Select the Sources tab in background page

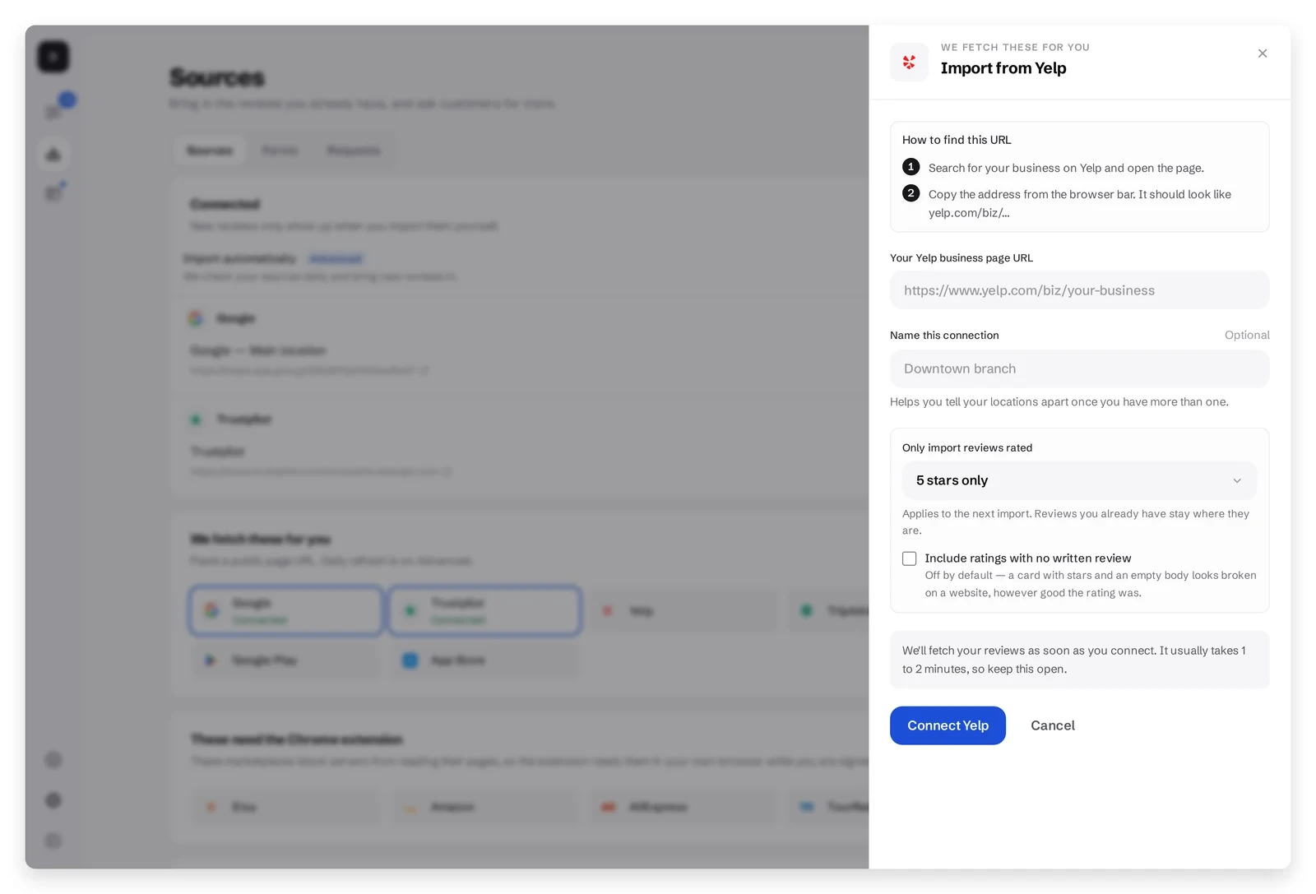click(210, 151)
